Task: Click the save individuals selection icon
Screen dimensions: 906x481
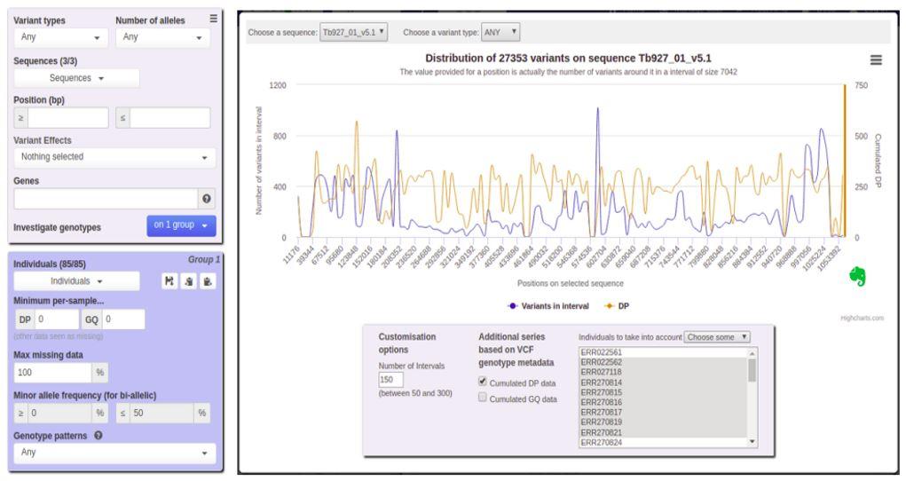Action: pyautogui.click(x=171, y=280)
